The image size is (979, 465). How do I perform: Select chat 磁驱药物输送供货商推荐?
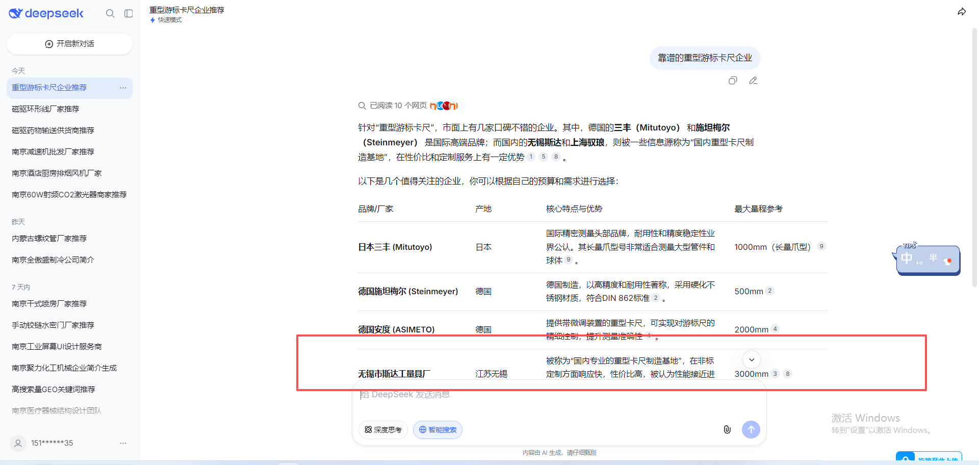69,131
